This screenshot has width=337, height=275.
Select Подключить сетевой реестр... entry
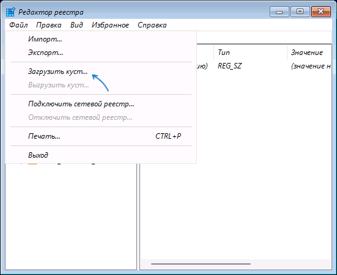[101, 104]
